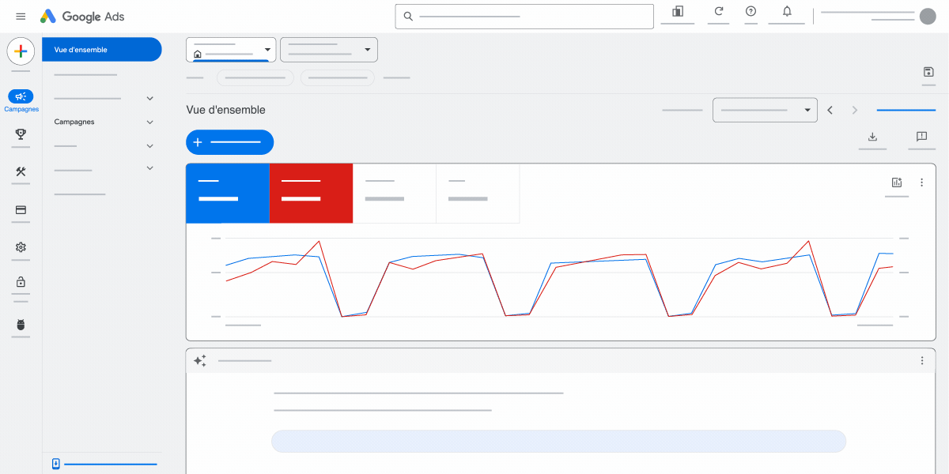Toggle the chart type icon on the graph card
949x474 pixels.
[896, 182]
